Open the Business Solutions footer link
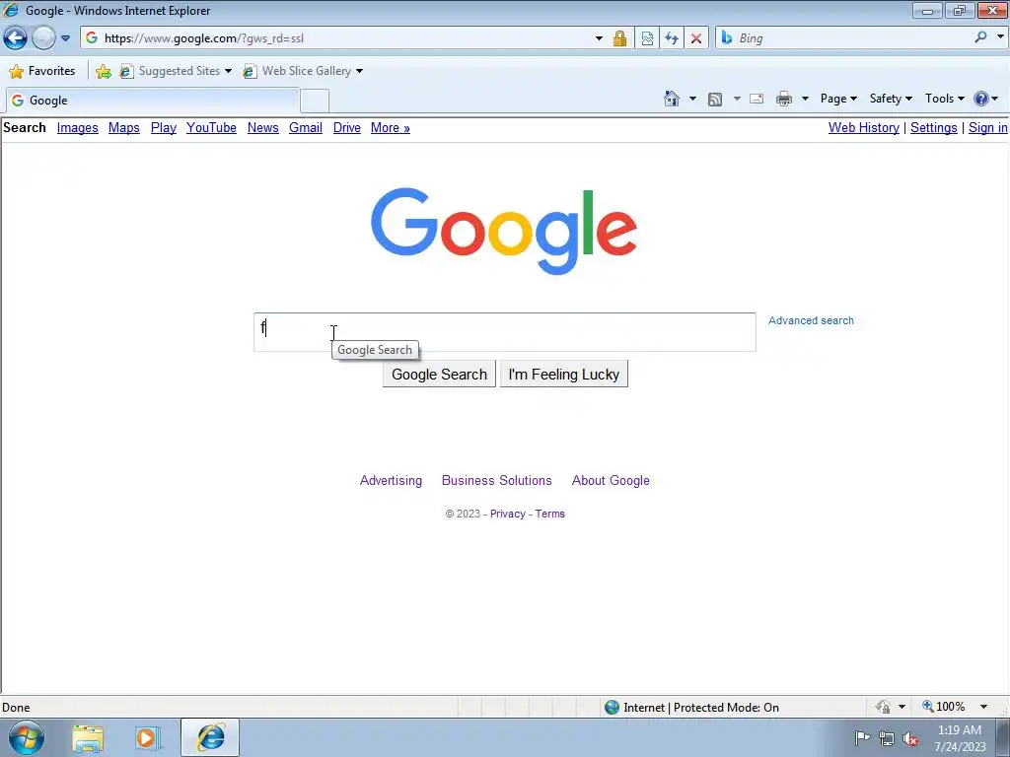This screenshot has width=1010, height=757. [x=497, y=480]
